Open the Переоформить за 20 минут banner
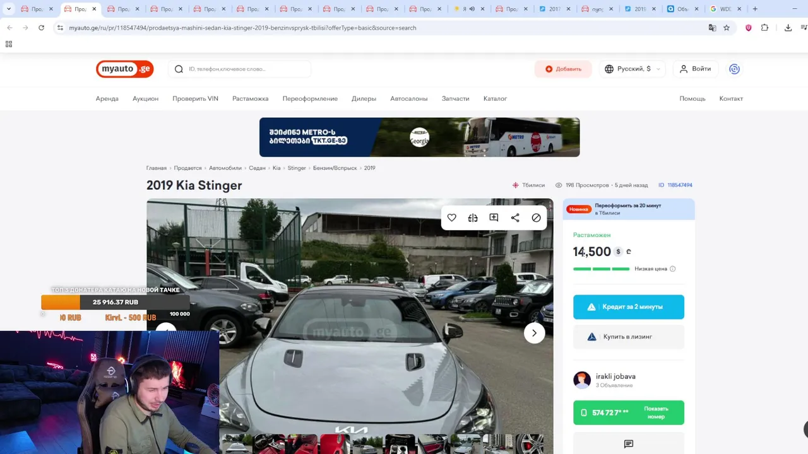This screenshot has height=454, width=808. pos(629,209)
